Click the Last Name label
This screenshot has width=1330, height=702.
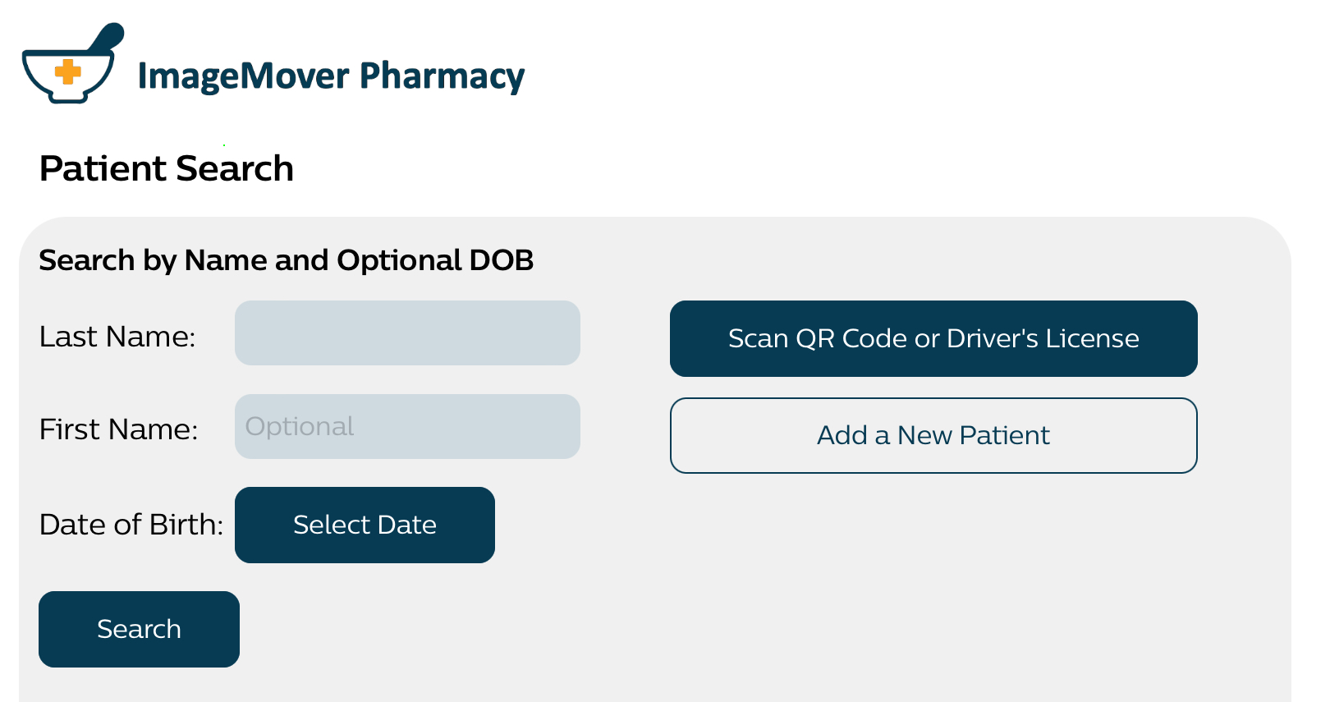117,337
